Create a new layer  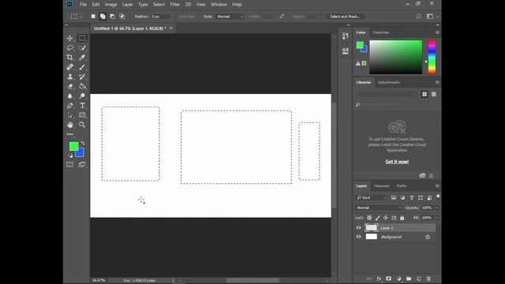(x=419, y=278)
